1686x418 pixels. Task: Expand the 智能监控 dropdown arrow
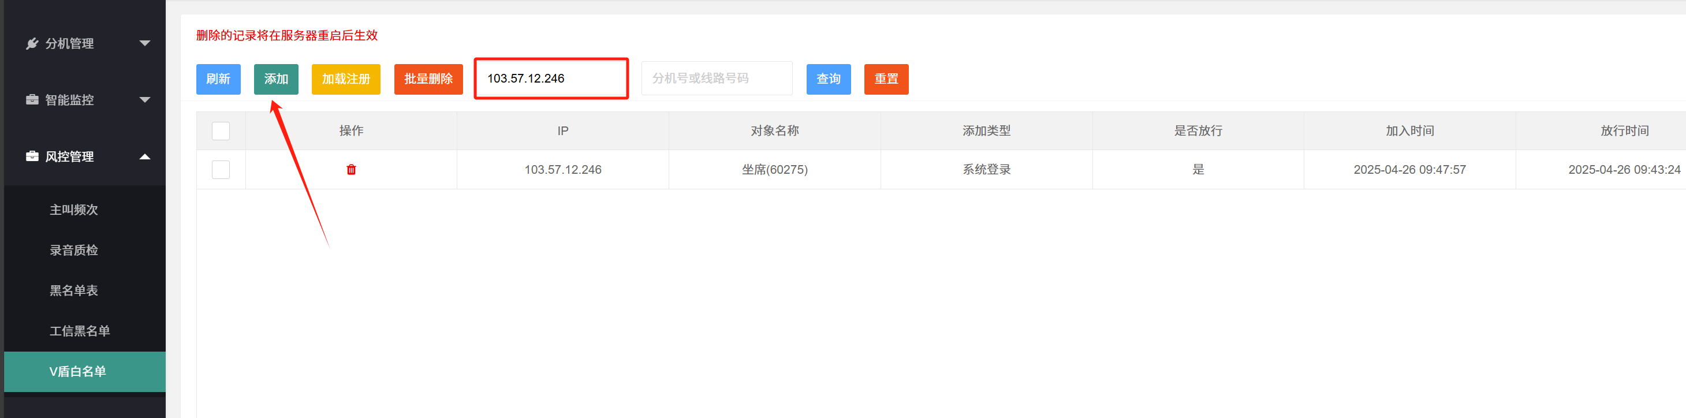click(145, 99)
